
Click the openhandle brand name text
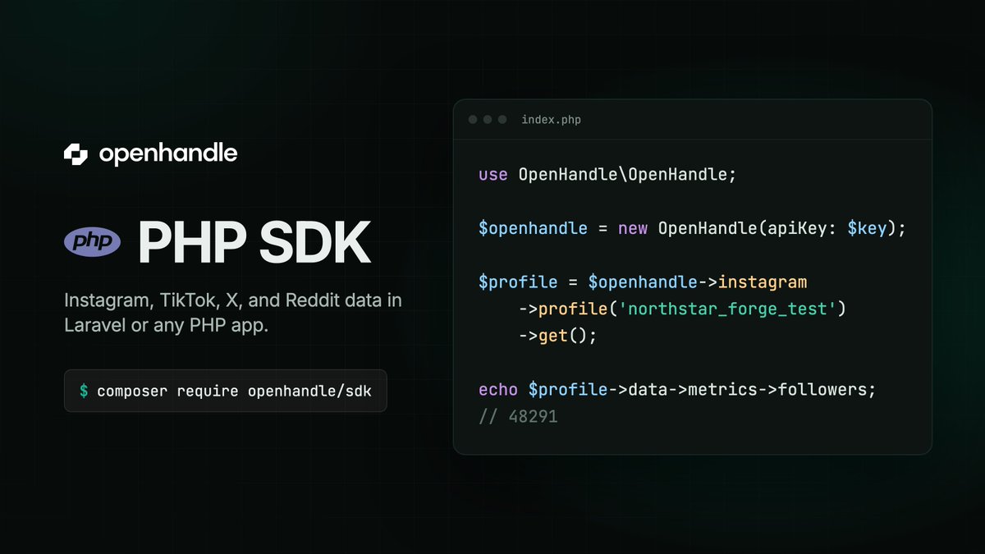point(168,153)
